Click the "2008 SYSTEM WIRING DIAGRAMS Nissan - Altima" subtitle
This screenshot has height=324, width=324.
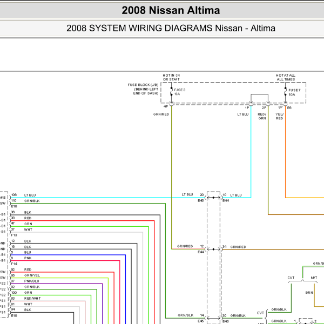(x=171, y=28)
